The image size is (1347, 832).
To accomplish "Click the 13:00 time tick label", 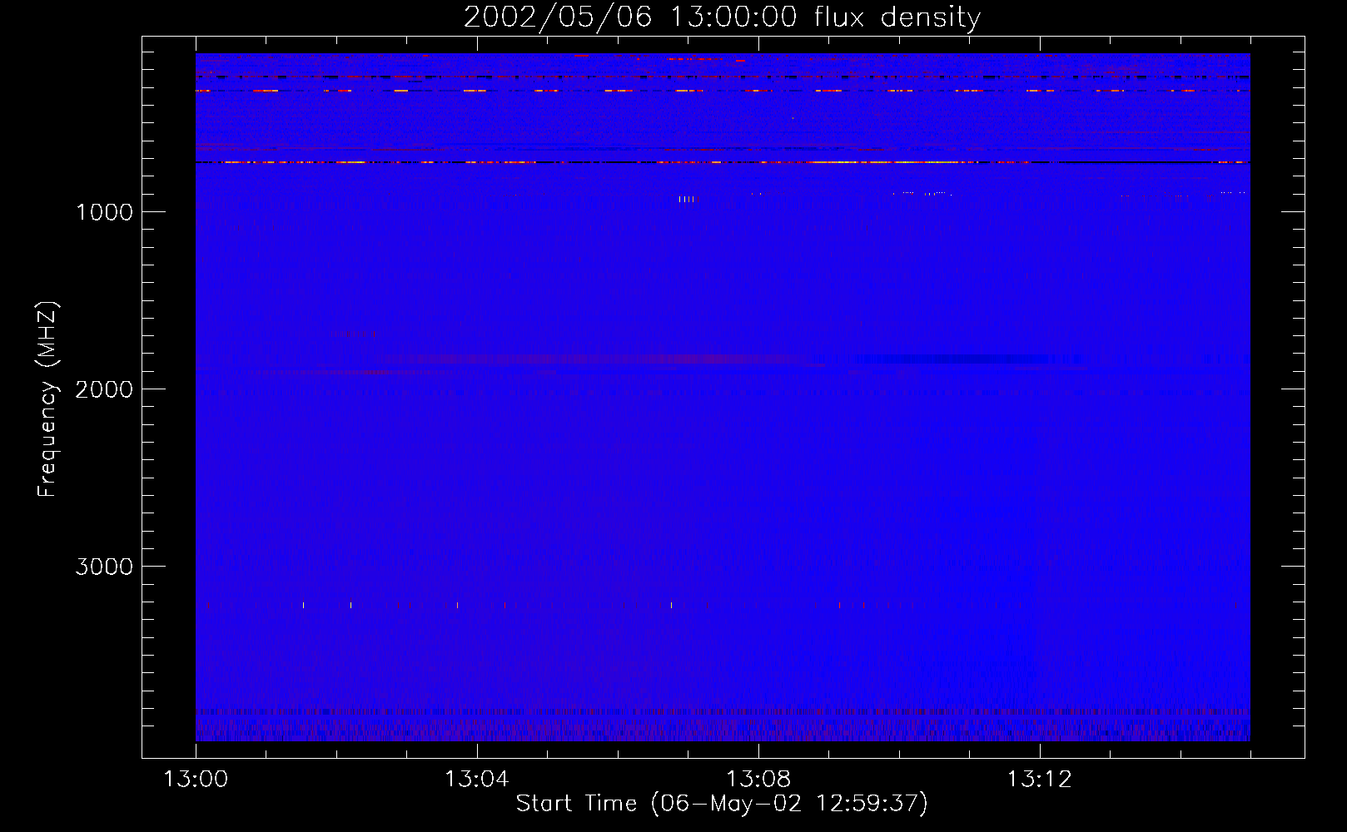I will click(x=196, y=780).
